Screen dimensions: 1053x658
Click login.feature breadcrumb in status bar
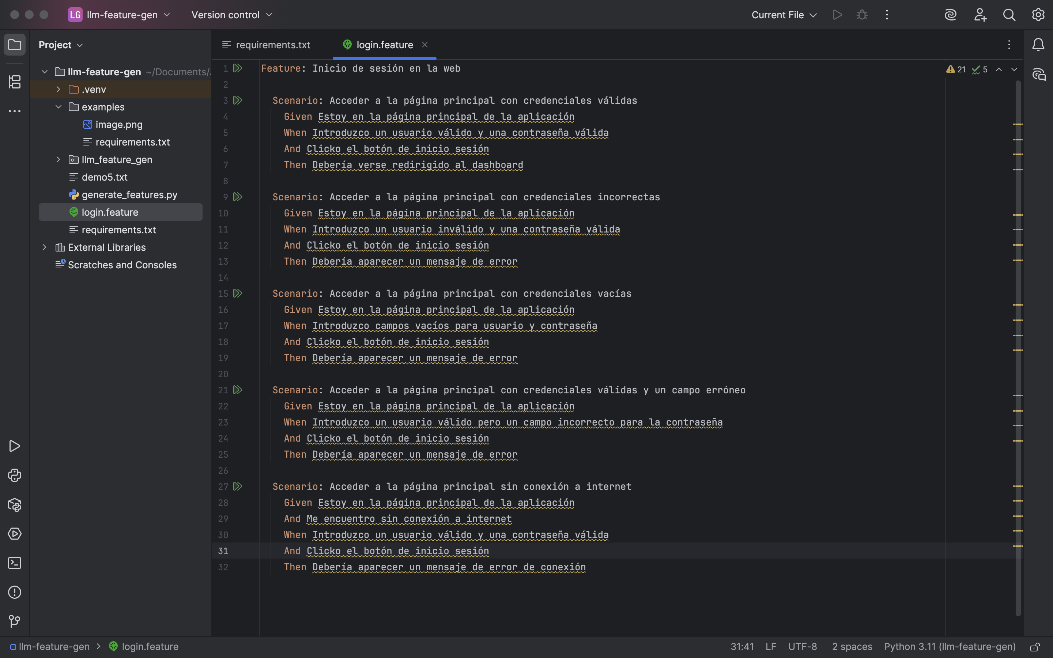click(144, 647)
